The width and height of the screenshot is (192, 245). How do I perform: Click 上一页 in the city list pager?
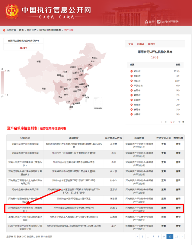tap(164, 122)
